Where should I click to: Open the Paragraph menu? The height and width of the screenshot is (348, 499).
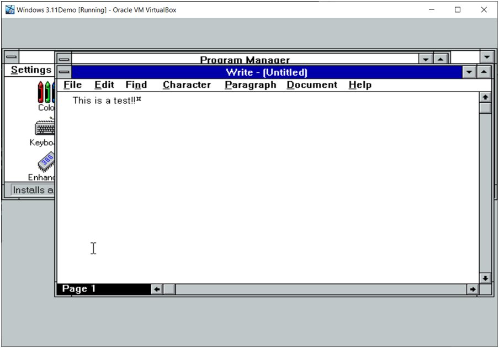pos(251,85)
